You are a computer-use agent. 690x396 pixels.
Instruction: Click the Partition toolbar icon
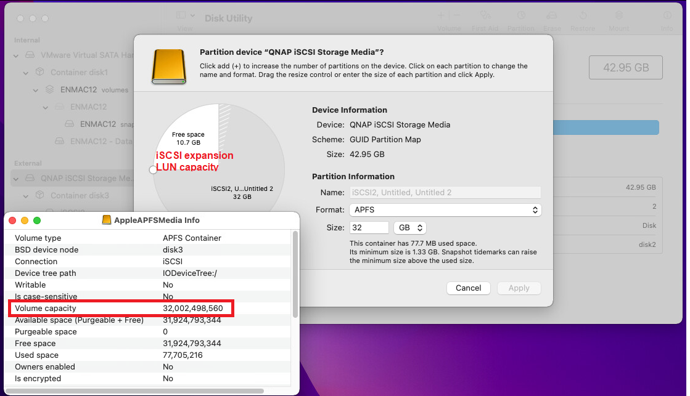(521, 16)
